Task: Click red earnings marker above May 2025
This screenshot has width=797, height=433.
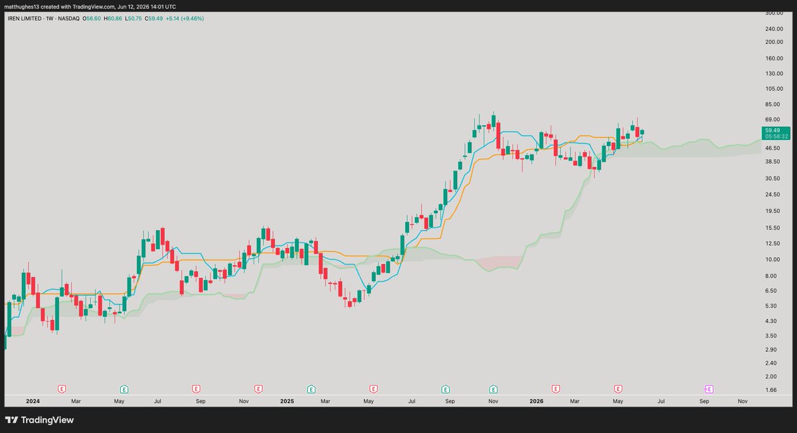Action: (x=373, y=389)
